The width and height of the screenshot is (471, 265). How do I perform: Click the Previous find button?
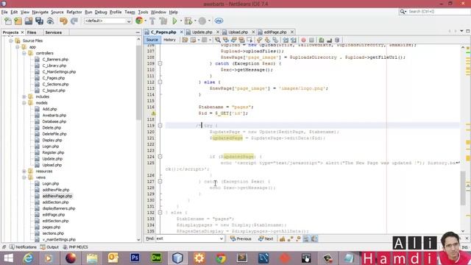[241, 239]
